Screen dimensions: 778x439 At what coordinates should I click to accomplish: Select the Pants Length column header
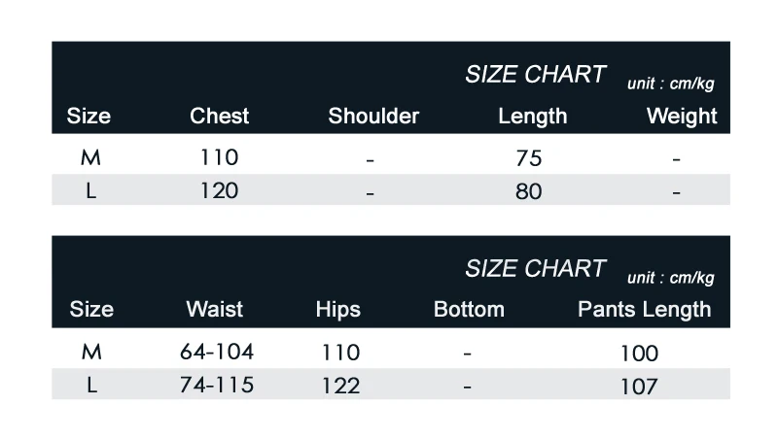tap(644, 310)
